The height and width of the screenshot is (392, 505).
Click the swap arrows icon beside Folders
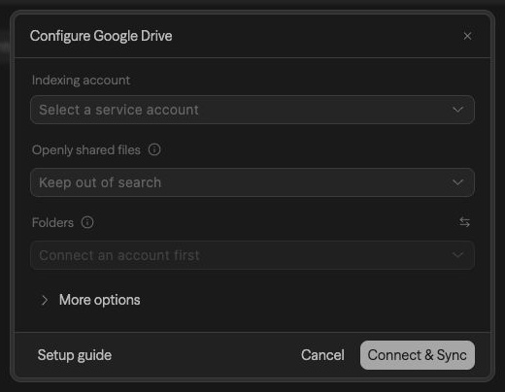[x=464, y=222]
